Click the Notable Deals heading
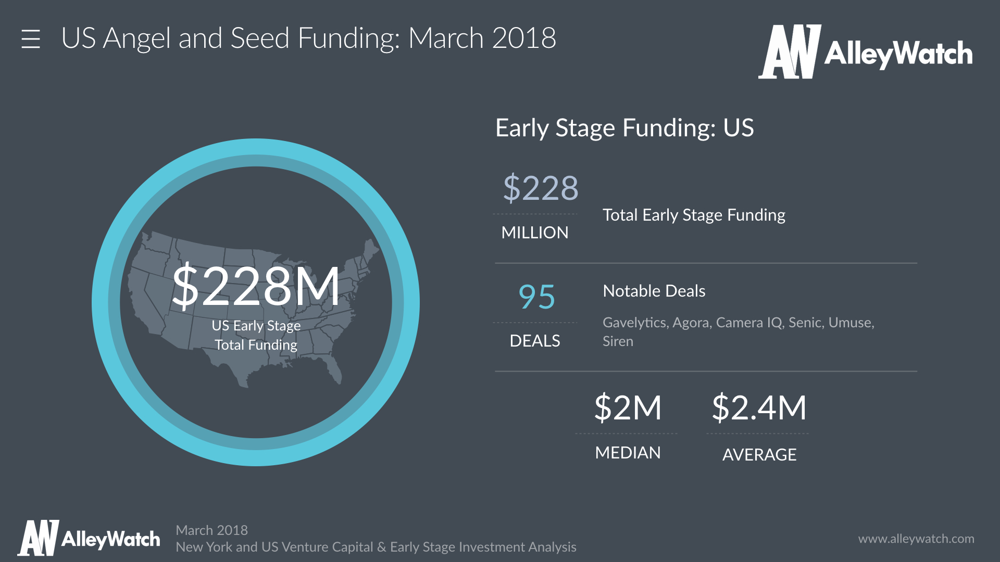The image size is (1000, 562). [x=654, y=291]
